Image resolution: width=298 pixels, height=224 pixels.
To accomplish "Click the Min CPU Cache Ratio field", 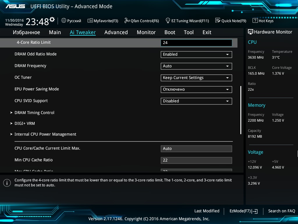I will coord(196,160).
